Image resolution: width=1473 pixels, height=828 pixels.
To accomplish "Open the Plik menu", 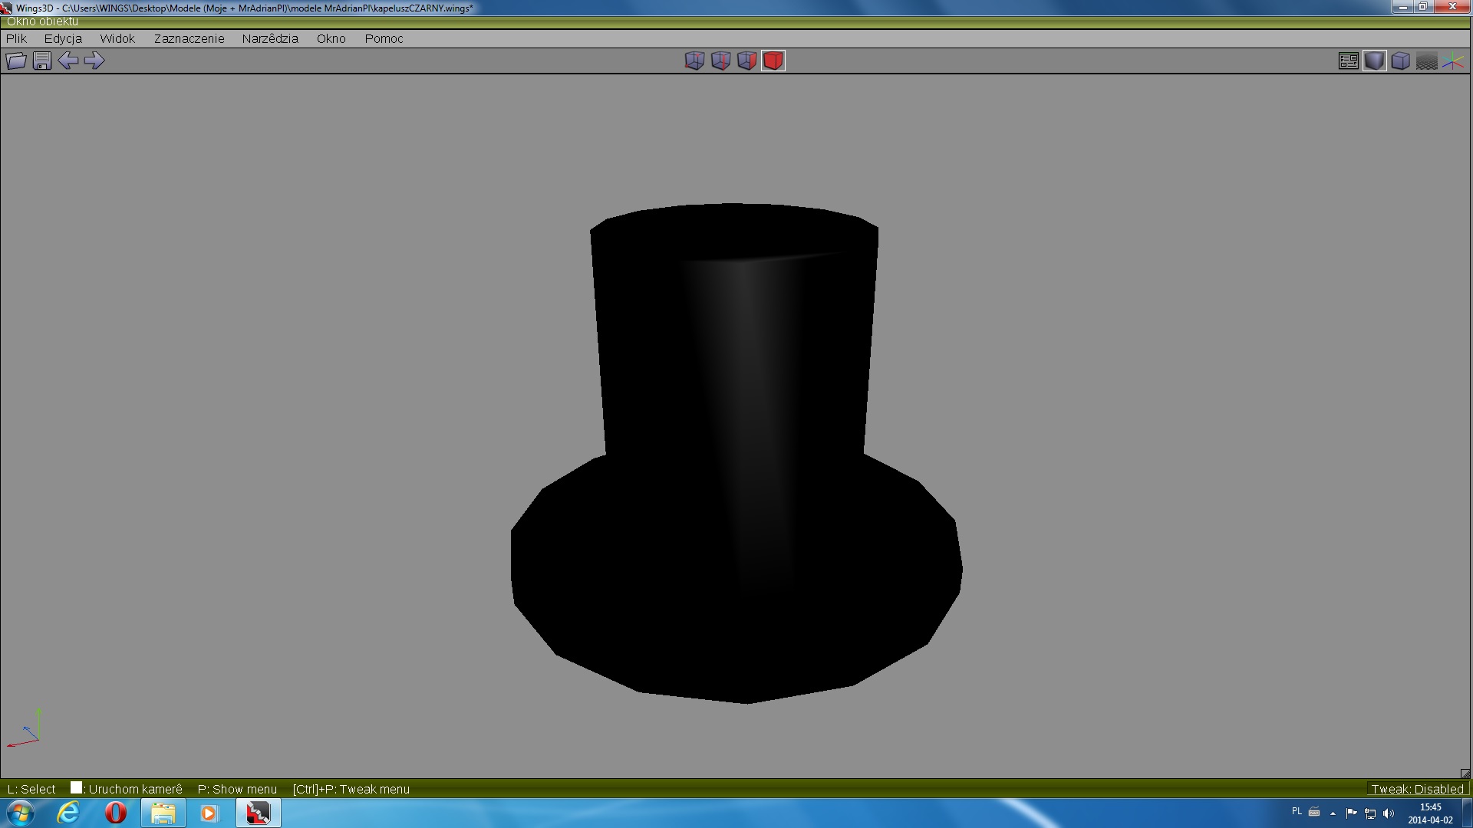I will (16, 38).
